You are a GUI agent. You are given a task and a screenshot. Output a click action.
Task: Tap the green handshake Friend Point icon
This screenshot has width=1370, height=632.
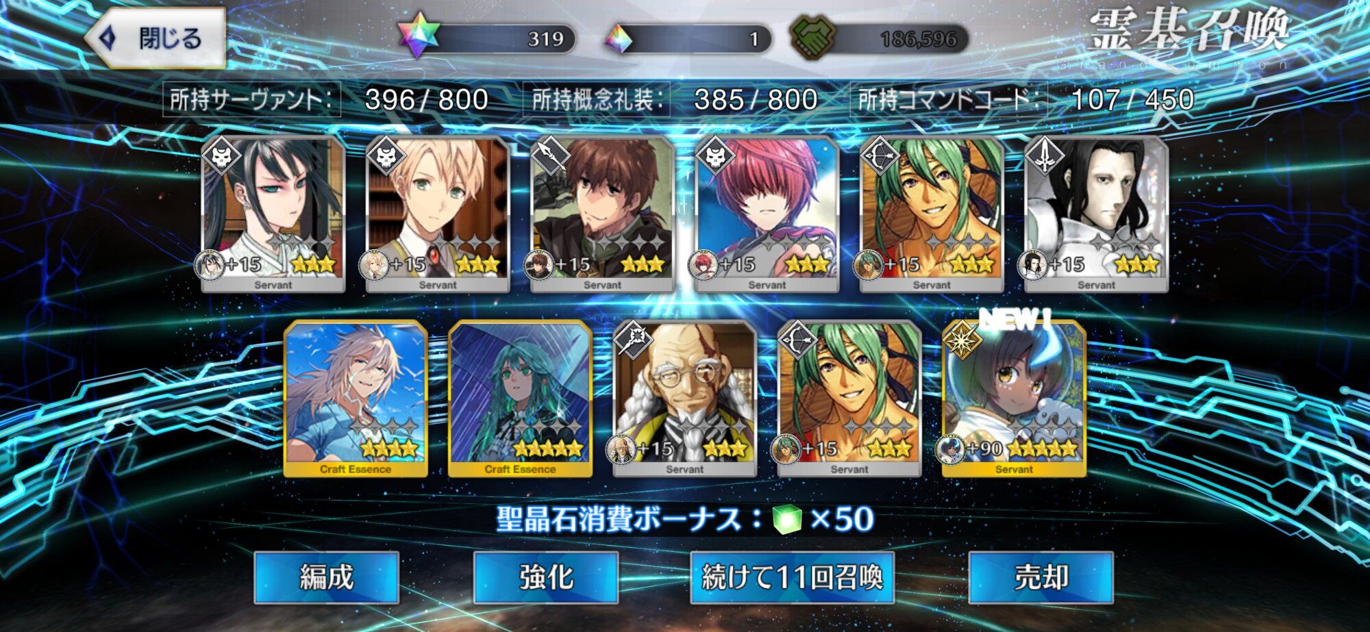(x=813, y=37)
